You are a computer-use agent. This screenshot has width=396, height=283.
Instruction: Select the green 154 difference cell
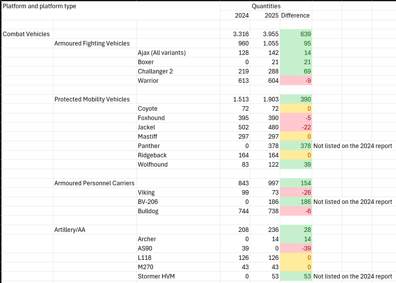296,183
